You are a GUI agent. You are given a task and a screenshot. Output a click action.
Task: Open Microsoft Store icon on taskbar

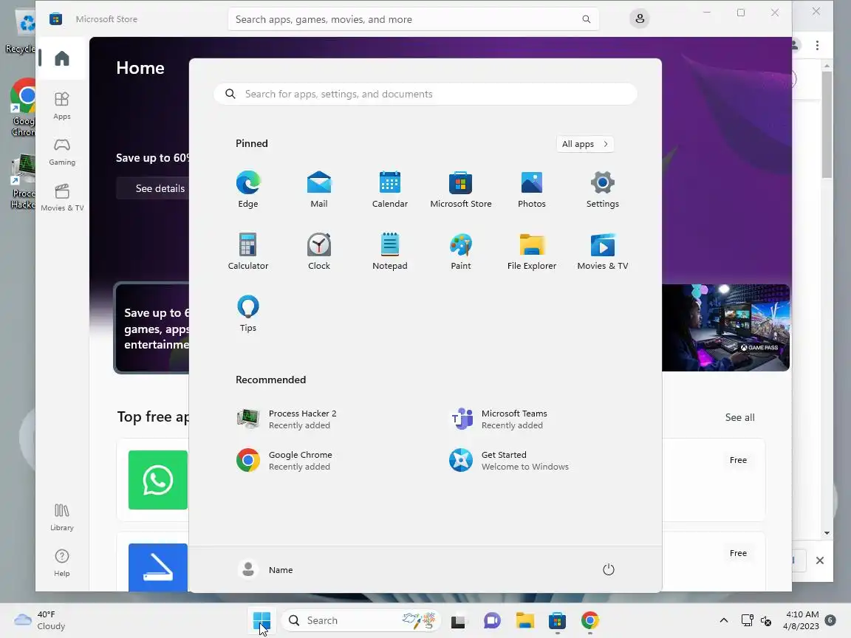(x=558, y=620)
